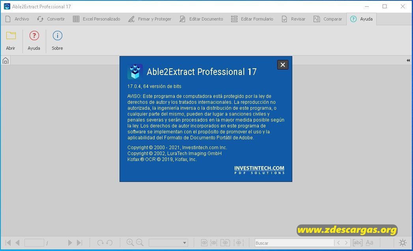The width and height of the screenshot is (413, 251).
Task: Open the Editar Formulario tab
Action: click(252, 19)
